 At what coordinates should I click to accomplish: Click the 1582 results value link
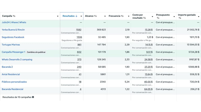pyautogui.click(x=79, y=30)
